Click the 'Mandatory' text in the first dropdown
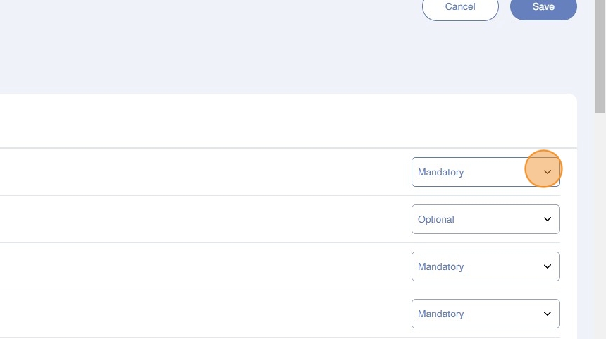The width and height of the screenshot is (606, 339). [x=441, y=172]
